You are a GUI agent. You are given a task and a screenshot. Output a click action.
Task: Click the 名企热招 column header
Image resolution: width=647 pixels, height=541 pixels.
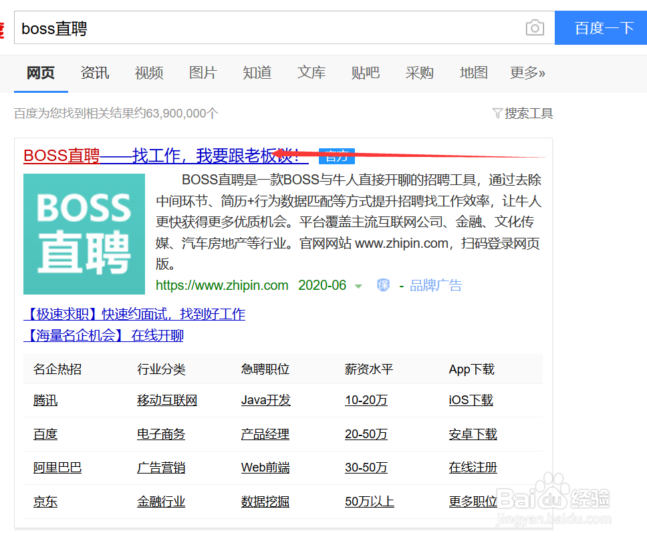[x=57, y=369]
